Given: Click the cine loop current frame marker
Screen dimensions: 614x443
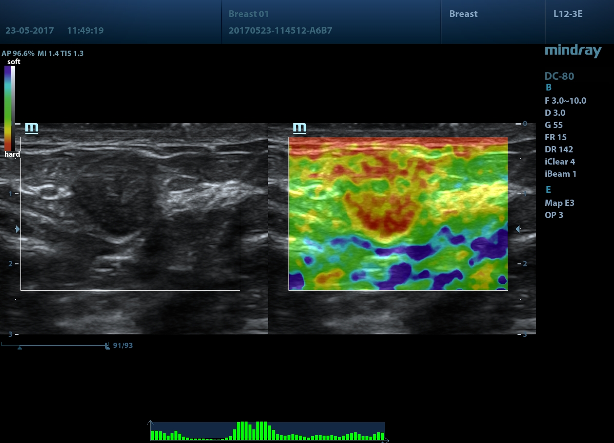Looking at the screenshot, I should click(107, 346).
